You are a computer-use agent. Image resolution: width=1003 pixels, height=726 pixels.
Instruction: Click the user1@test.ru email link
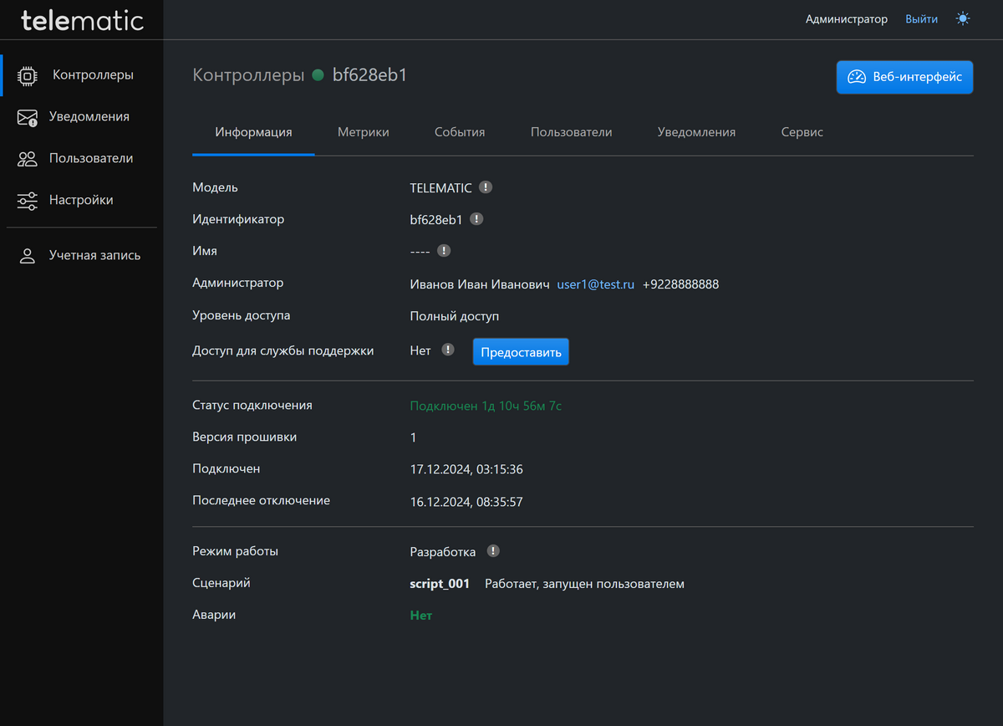coord(596,284)
